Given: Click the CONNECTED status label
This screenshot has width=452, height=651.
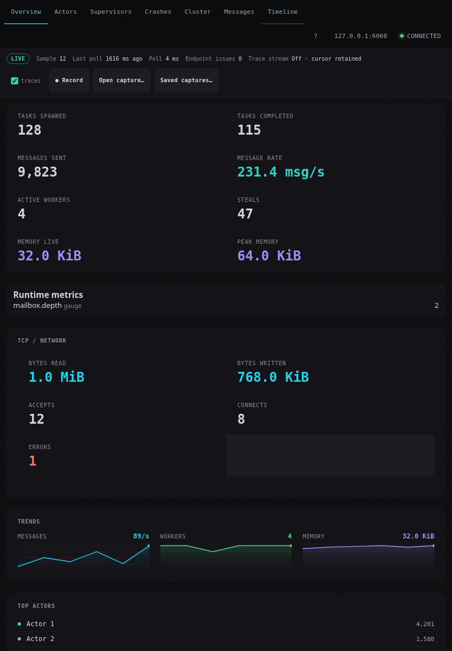Looking at the screenshot, I should coord(424,36).
